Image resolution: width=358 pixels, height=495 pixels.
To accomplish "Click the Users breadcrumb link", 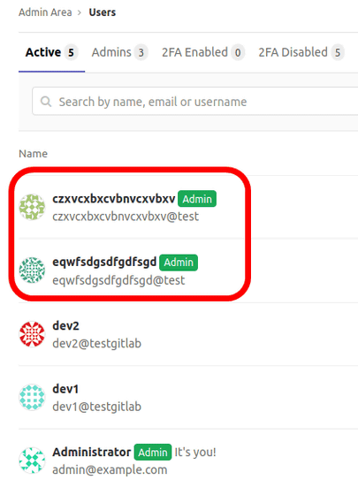I will click(103, 12).
